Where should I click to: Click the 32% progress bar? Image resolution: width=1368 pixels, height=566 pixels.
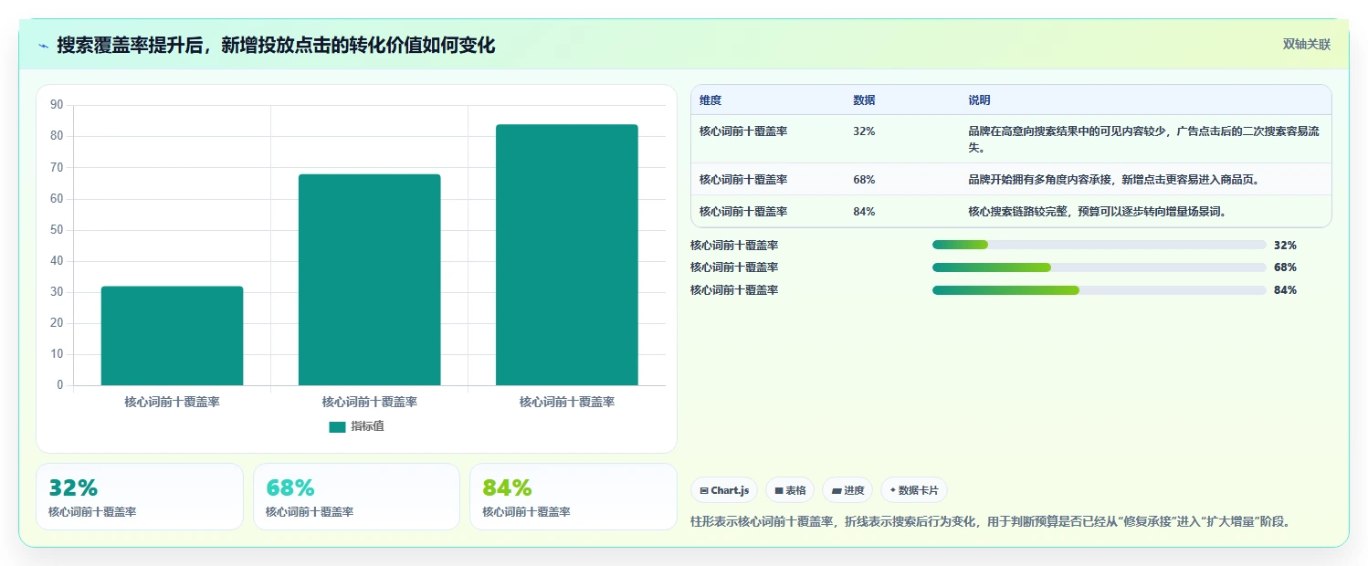pos(1099,245)
